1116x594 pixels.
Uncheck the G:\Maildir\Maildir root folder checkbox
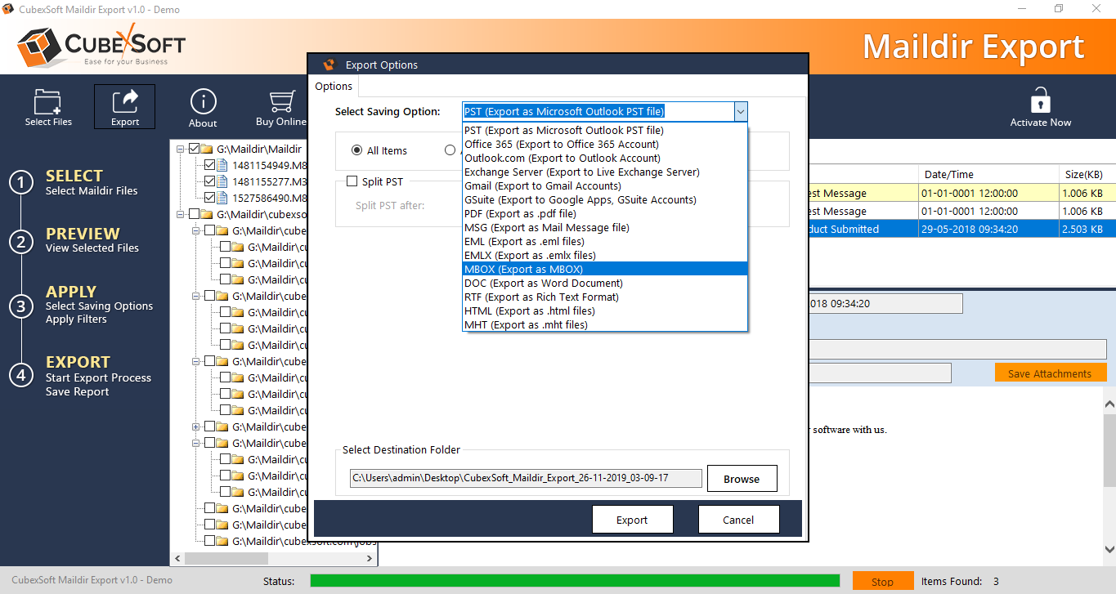click(194, 150)
